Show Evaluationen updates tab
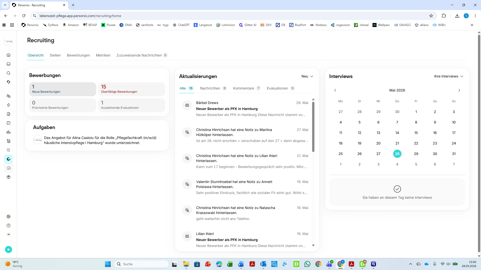481x270 pixels. tap(281, 88)
